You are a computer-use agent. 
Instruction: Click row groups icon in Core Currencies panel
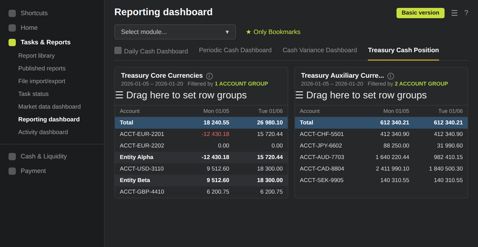[119, 95]
